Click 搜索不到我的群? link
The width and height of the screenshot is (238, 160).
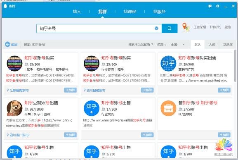coord(141,44)
